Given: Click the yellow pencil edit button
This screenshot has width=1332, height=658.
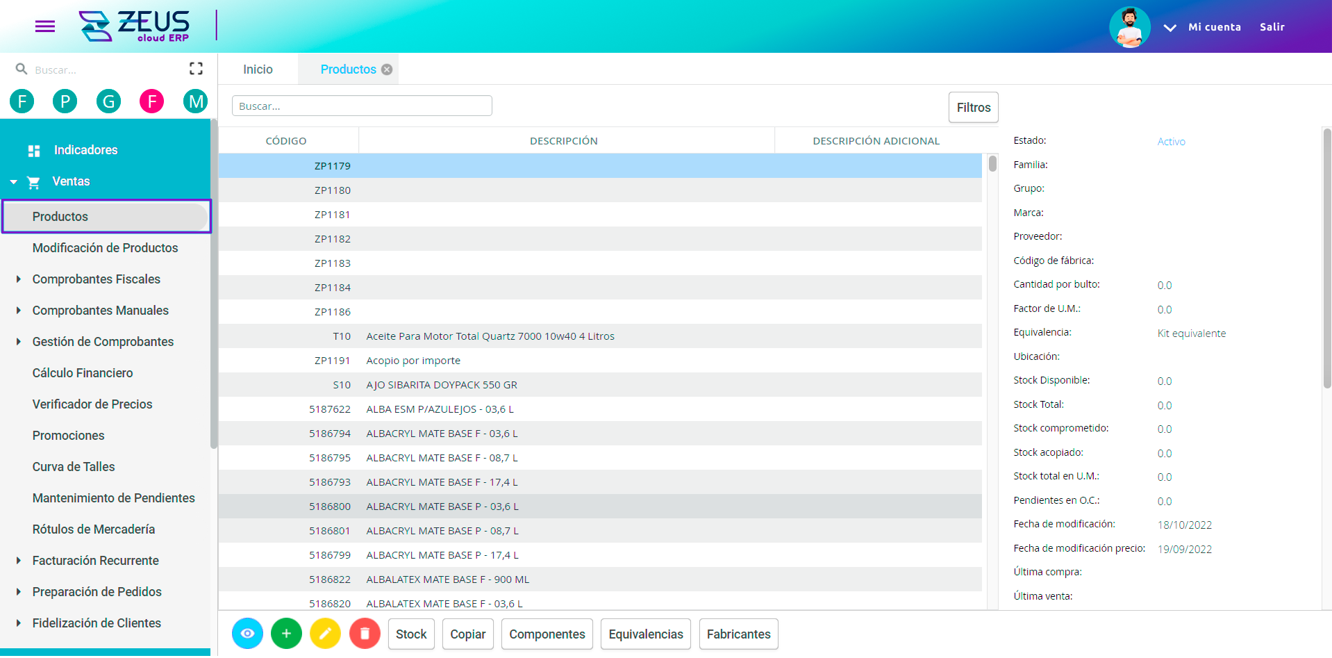Looking at the screenshot, I should [x=325, y=634].
